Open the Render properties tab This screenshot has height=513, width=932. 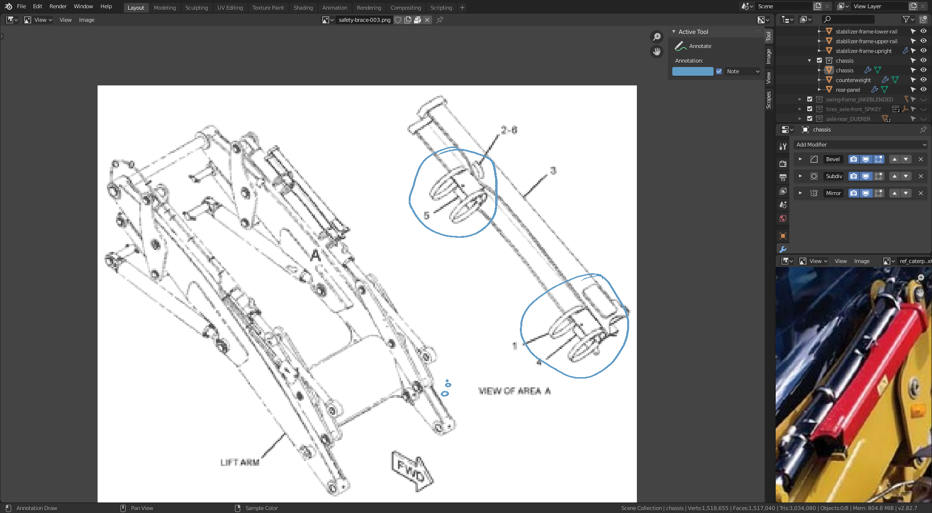pos(783,164)
